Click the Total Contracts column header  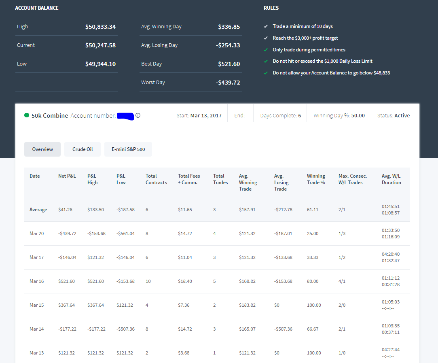click(156, 179)
